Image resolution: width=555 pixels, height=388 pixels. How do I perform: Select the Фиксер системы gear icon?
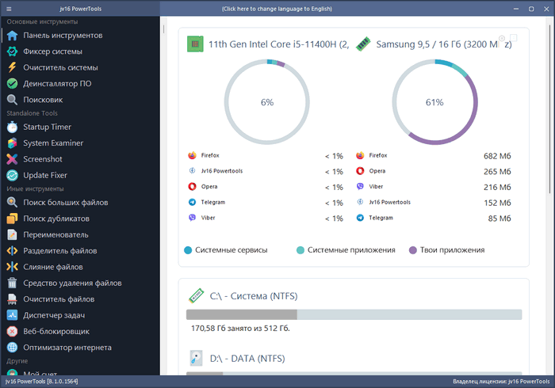coord(13,51)
